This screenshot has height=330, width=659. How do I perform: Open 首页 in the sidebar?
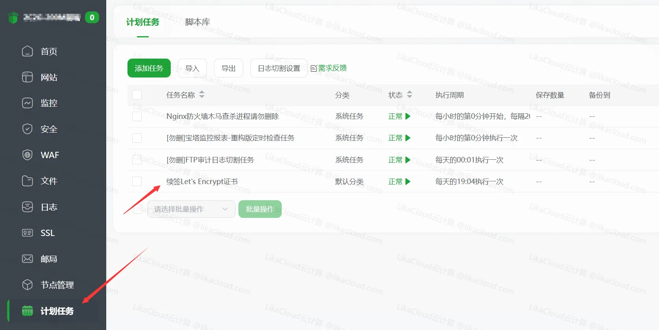49,51
